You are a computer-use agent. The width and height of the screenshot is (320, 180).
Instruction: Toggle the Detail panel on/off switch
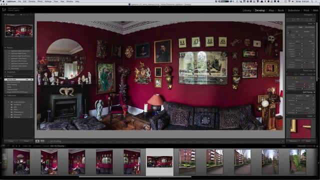[286, 116]
